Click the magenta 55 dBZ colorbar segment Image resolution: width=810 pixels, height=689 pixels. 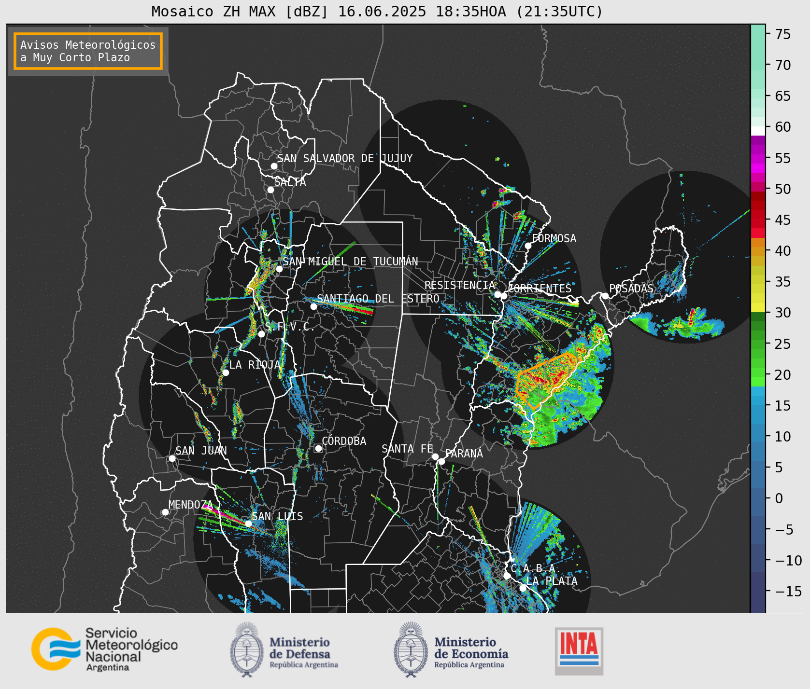758,159
